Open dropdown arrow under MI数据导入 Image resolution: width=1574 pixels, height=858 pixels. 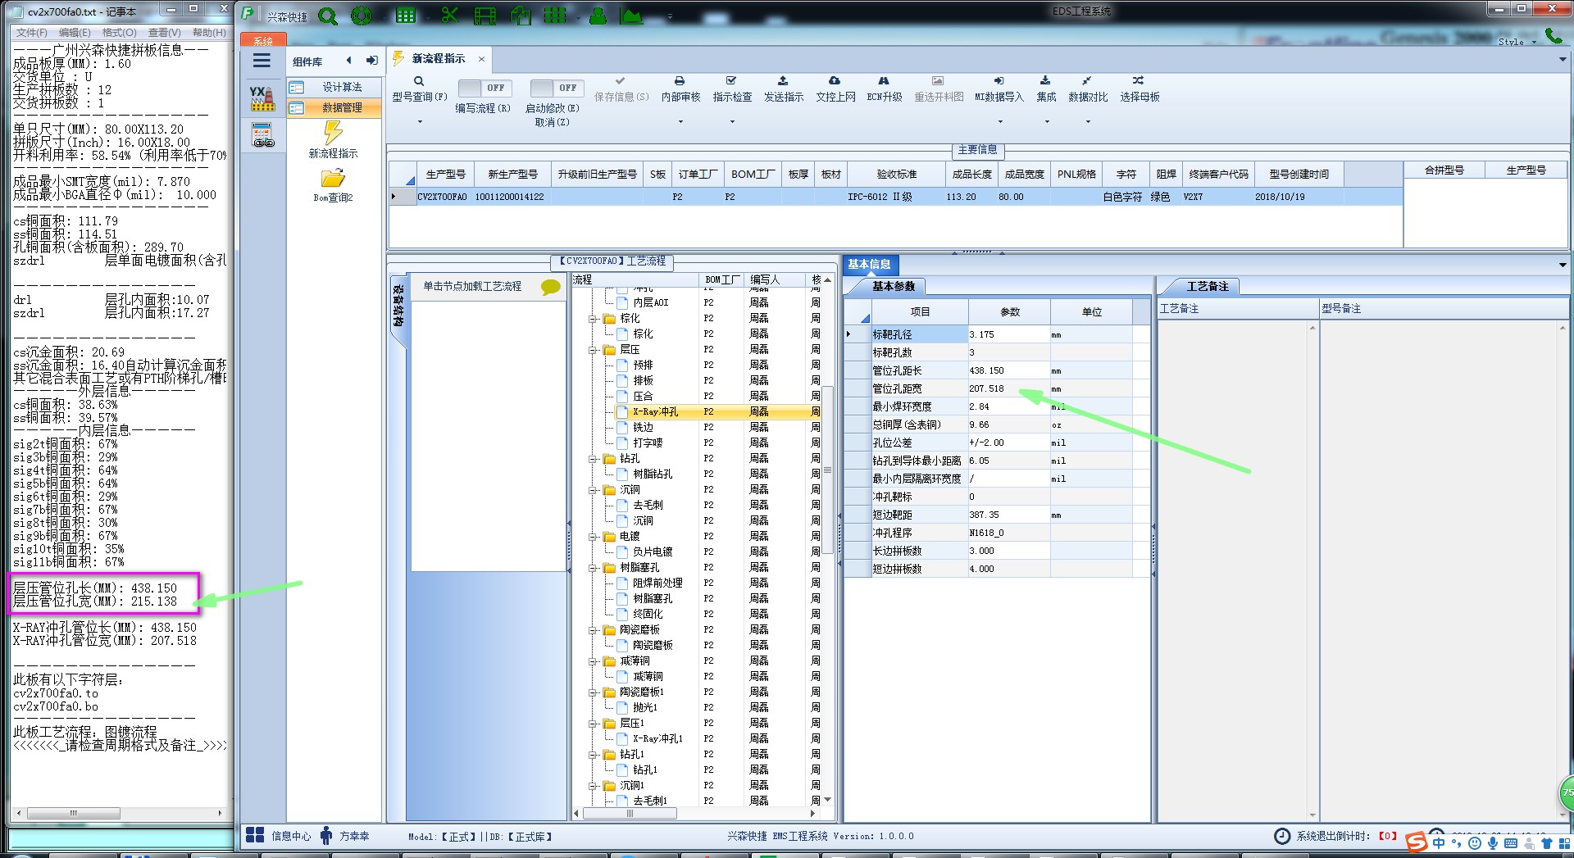[1000, 122]
